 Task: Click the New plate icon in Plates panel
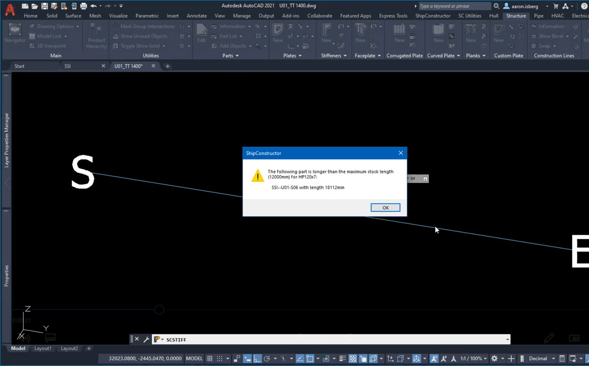tap(278, 33)
